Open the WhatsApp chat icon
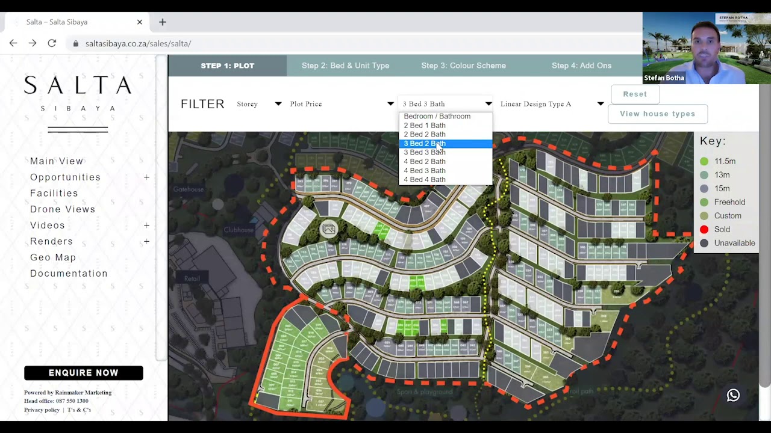Viewport: 771px width, 433px height. tap(733, 395)
